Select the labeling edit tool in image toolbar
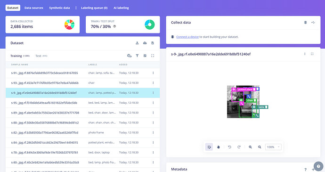 click(209, 147)
